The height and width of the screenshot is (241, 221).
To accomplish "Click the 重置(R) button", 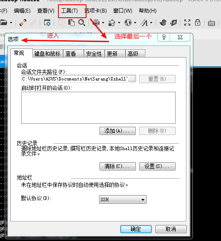I will 157,79.
